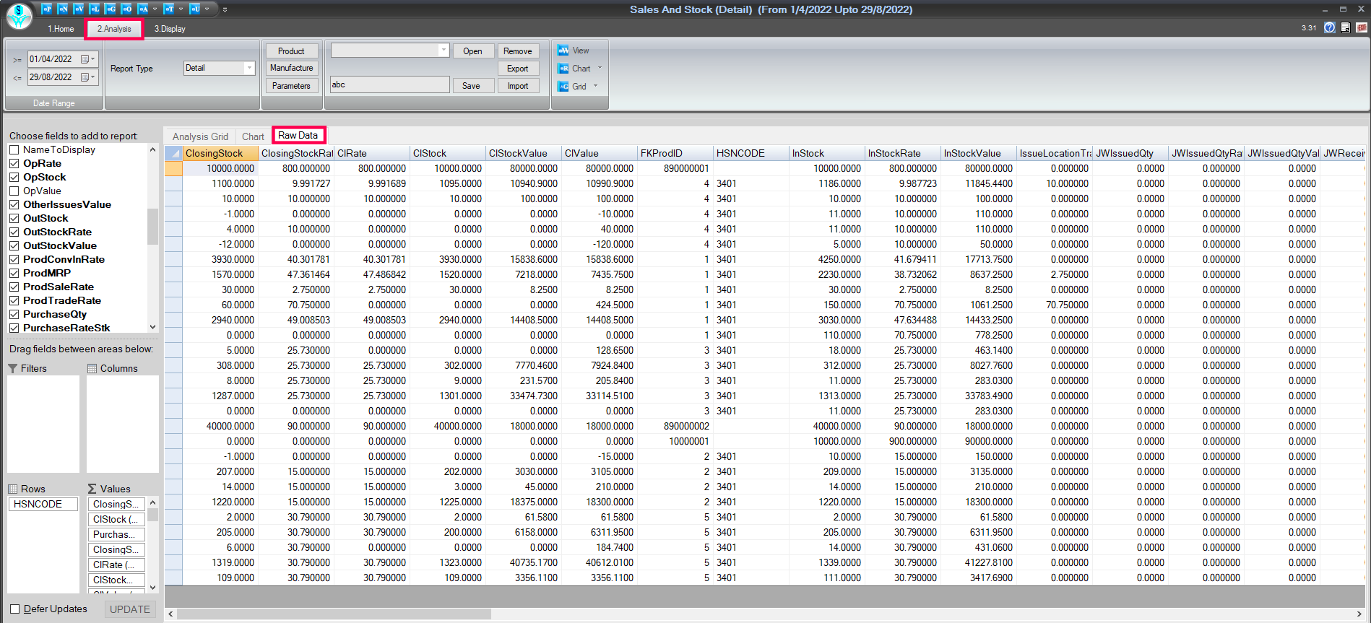This screenshot has height=623, width=1371.
Task: Uncheck the OtherIssuesValue field checkbox
Action: click(14, 204)
